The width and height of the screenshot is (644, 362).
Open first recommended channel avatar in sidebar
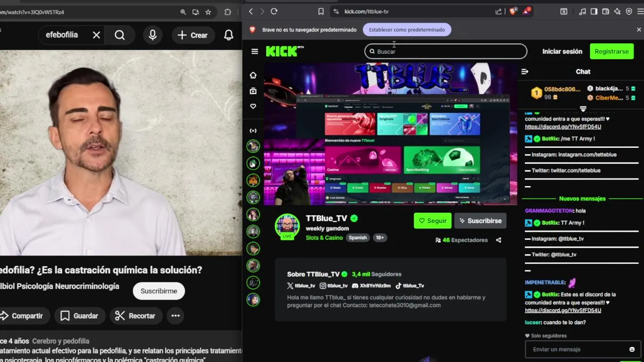coord(253,146)
